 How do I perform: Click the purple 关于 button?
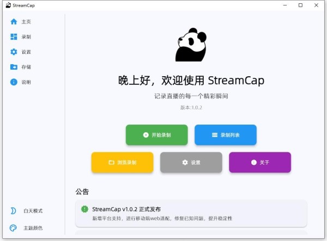[x=260, y=162]
